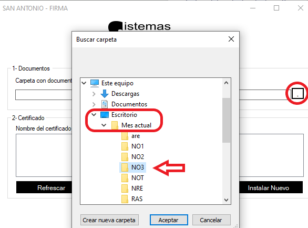308x228 pixels.
Task: Click the Cancelar button
Action: [211, 220]
